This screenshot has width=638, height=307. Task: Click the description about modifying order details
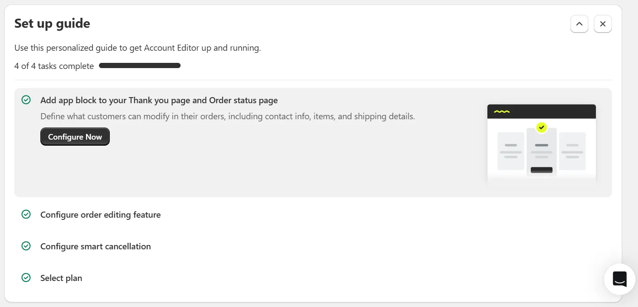tap(227, 116)
